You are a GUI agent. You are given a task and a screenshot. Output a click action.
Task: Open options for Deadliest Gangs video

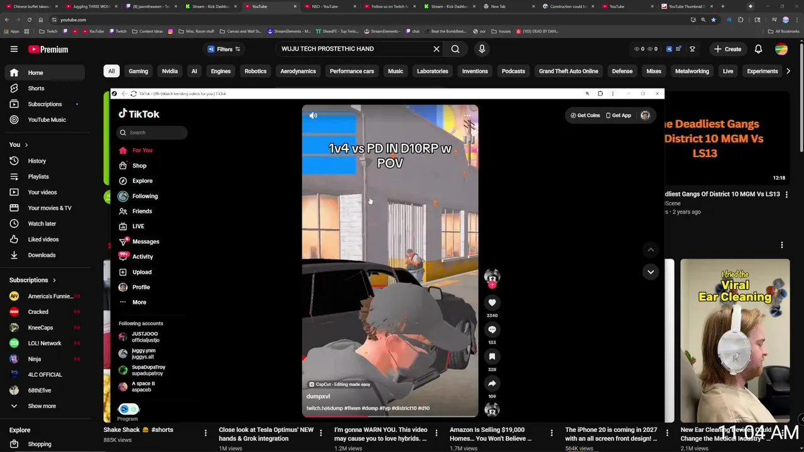click(x=786, y=195)
